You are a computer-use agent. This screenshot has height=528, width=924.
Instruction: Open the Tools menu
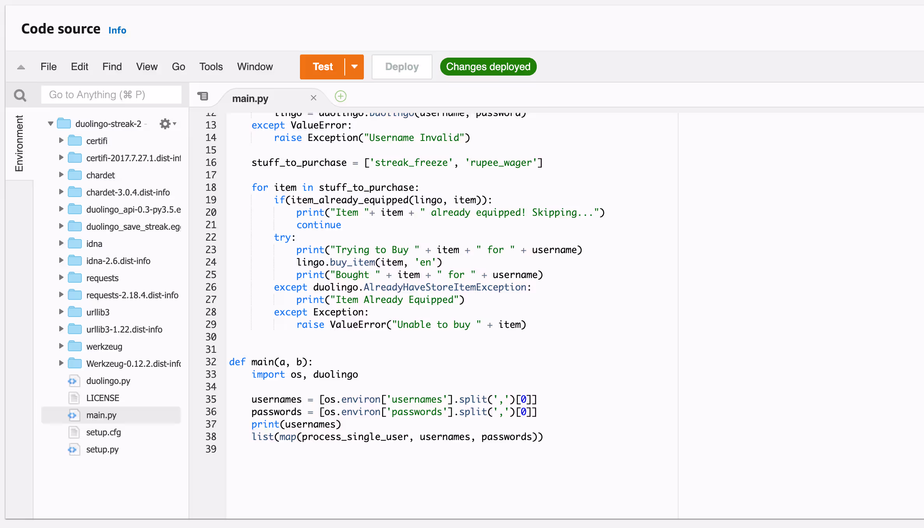[211, 67]
